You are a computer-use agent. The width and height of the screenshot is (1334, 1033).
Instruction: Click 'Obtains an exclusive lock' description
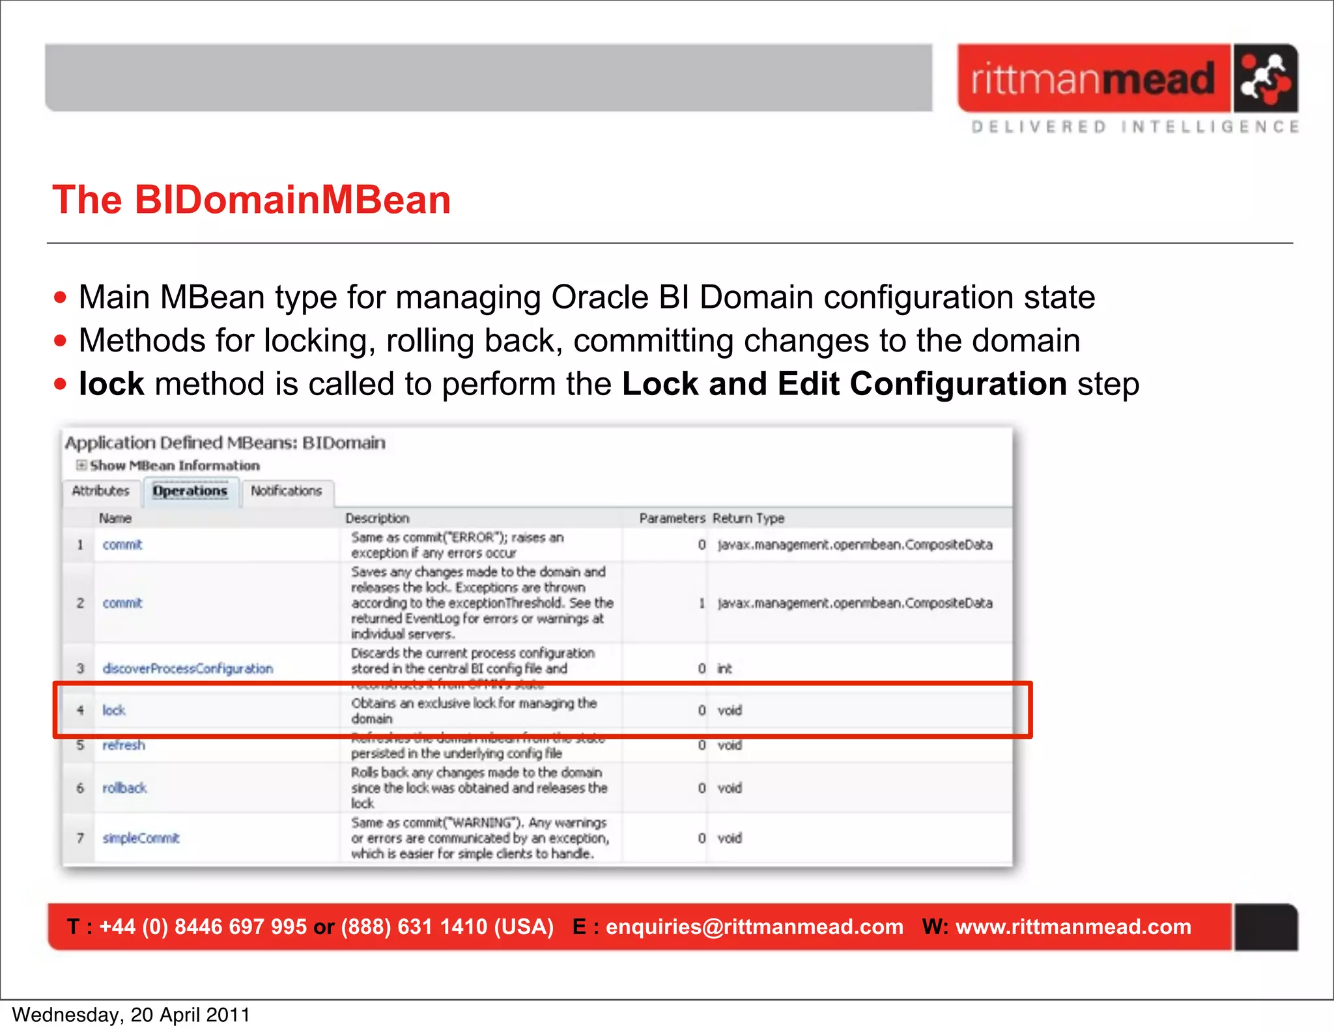[x=474, y=711]
